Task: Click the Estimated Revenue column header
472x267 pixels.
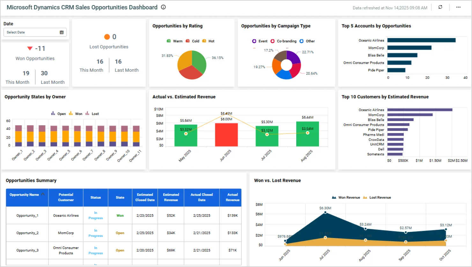Action: click(171, 197)
